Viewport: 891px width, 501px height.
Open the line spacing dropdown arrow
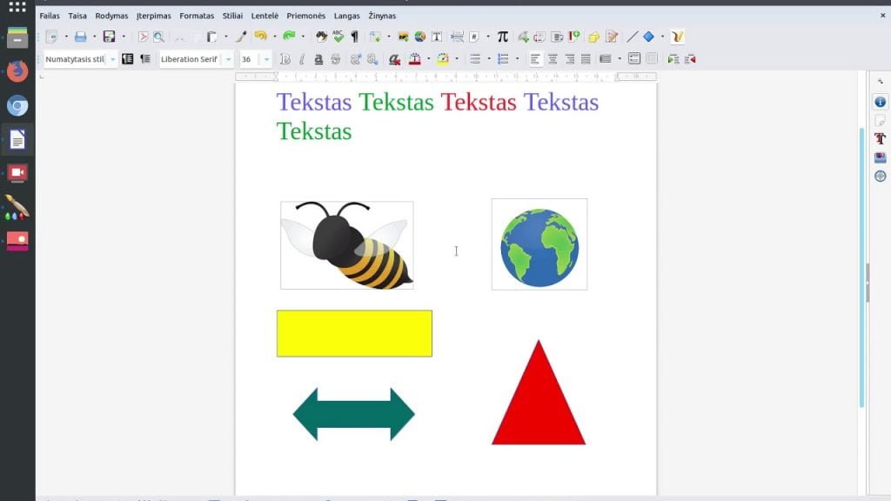620,59
